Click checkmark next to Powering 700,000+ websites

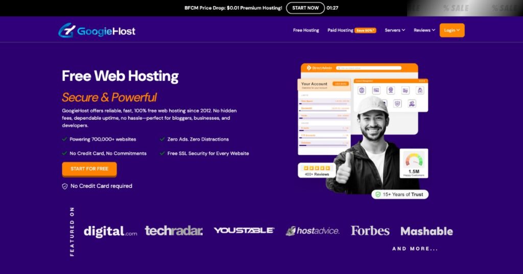(x=64, y=140)
